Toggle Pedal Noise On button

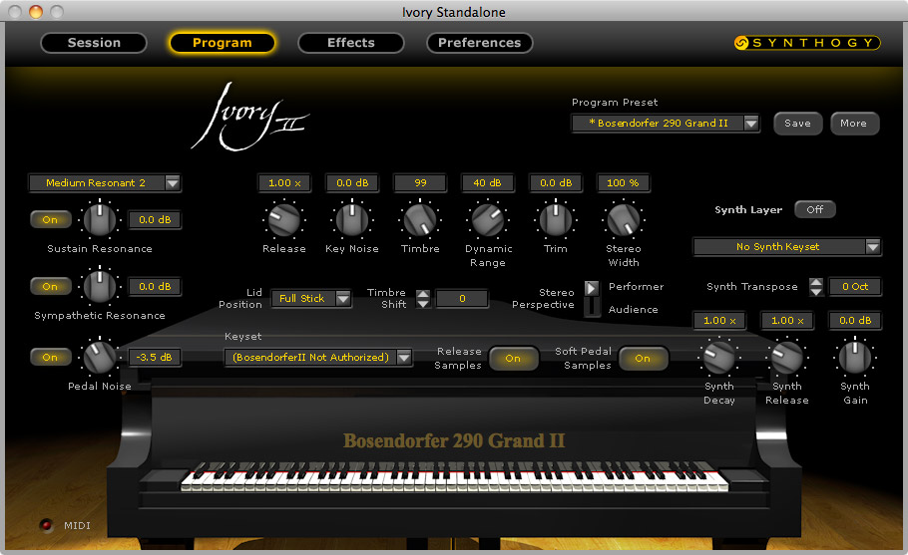pyautogui.click(x=50, y=357)
